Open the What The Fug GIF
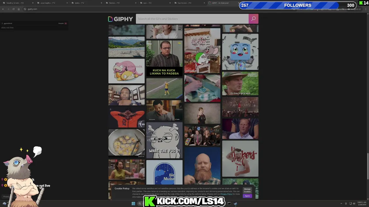The height and width of the screenshot is (207, 369). pos(164,140)
